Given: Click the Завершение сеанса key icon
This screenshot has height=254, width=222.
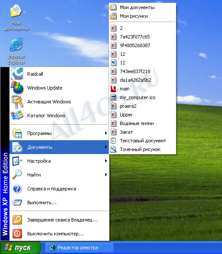Looking at the screenshot, I should [17, 220].
